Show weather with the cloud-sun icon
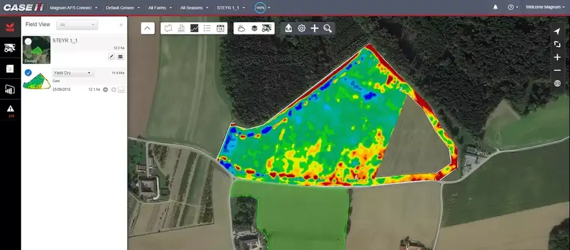This screenshot has height=250, width=570. 241,28
